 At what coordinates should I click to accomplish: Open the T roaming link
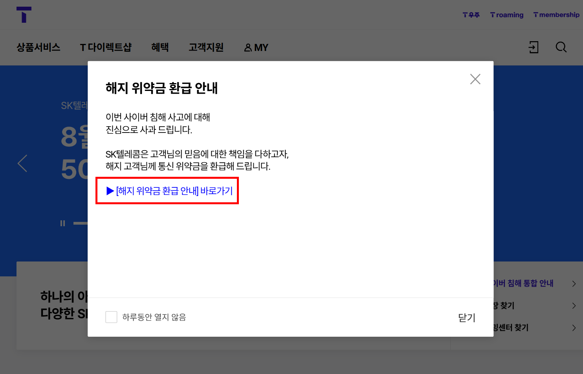[x=507, y=15]
